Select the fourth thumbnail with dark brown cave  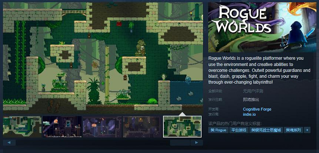coord(142,127)
